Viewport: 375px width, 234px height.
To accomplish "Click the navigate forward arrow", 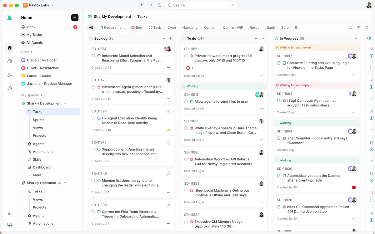I will 151,5.
